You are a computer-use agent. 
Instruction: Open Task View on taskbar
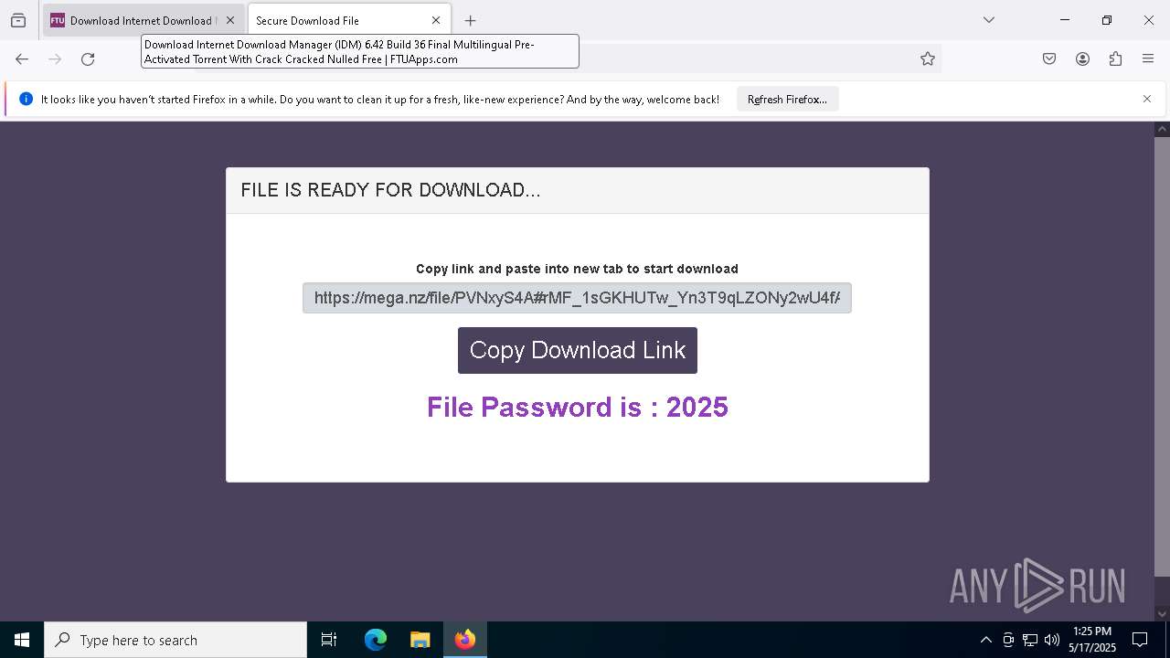(x=329, y=640)
